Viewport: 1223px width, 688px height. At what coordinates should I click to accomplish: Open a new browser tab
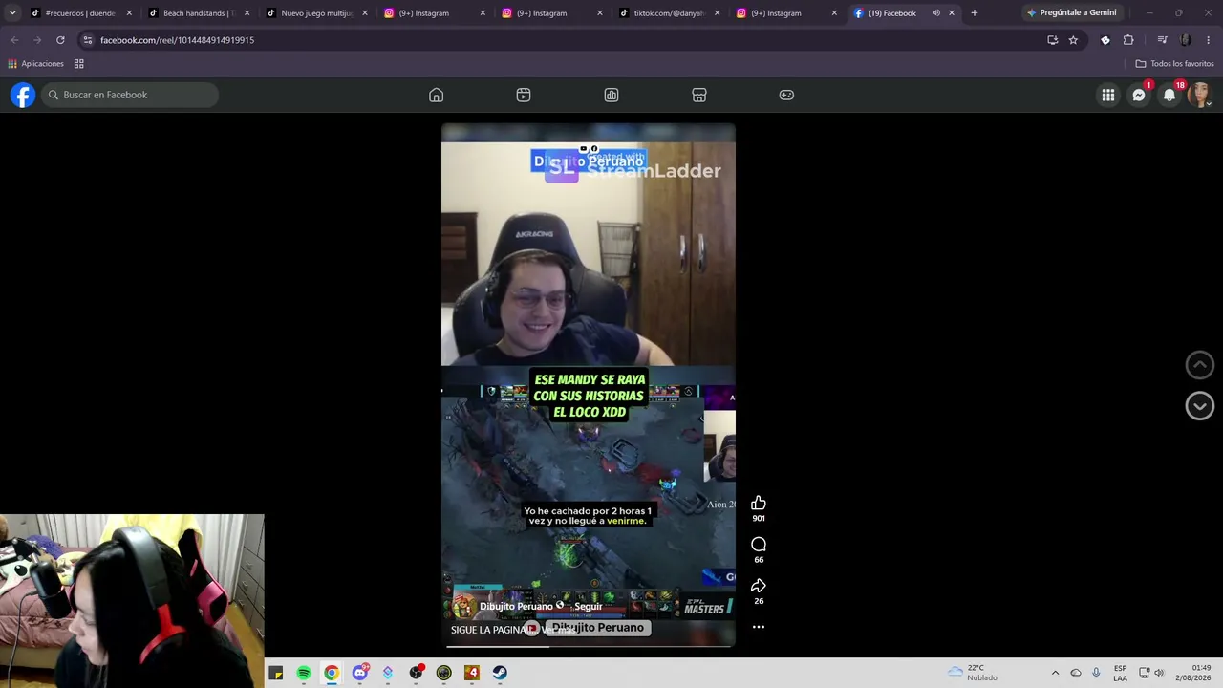coord(974,13)
